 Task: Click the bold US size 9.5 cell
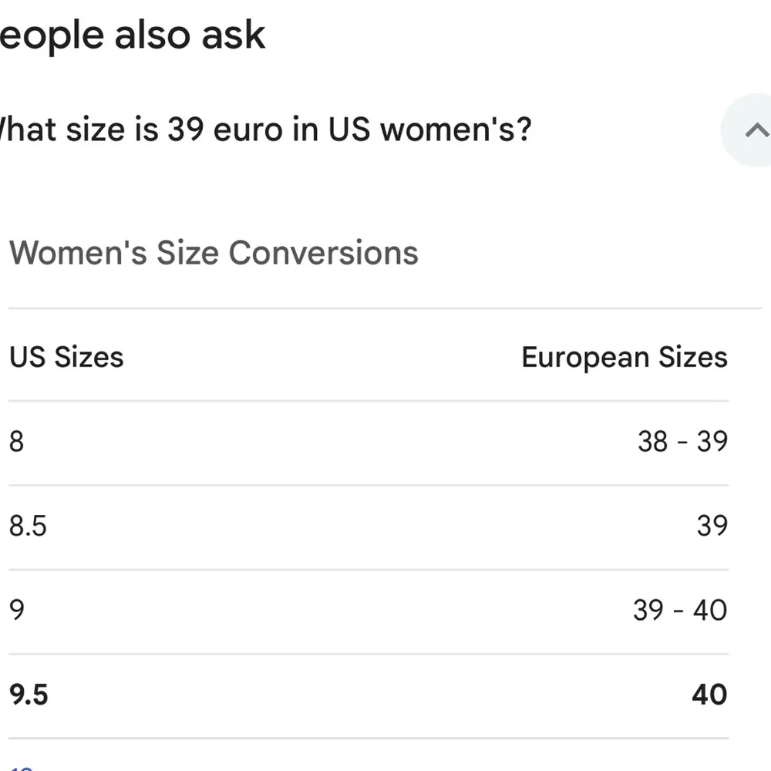tap(29, 695)
